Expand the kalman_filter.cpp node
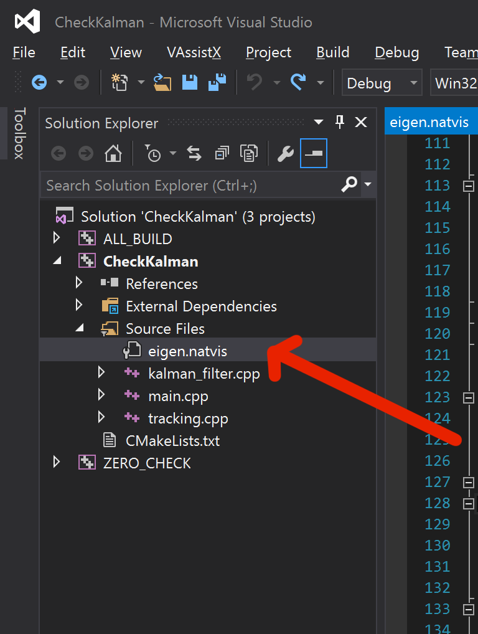Screen dimensions: 478x634 [x=101, y=372]
